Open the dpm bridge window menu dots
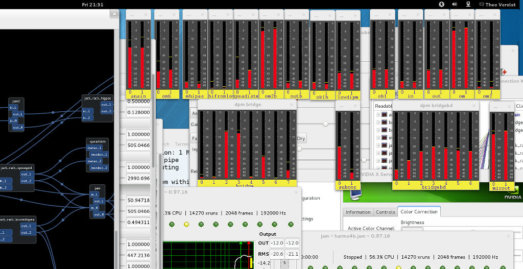The width and height of the screenshot is (523, 269). click(x=201, y=105)
